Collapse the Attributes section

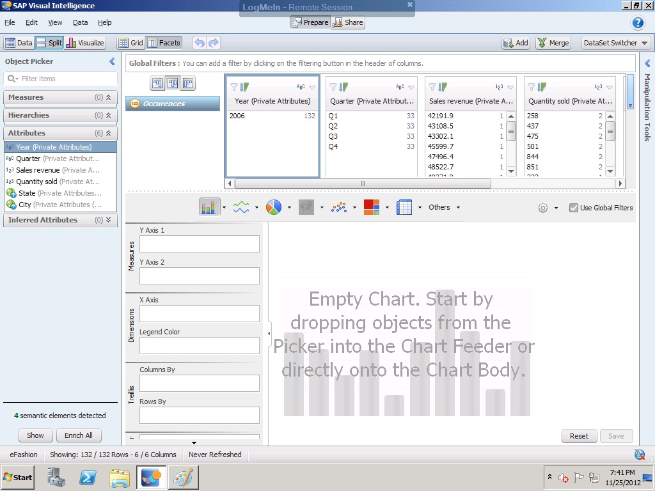pos(109,133)
